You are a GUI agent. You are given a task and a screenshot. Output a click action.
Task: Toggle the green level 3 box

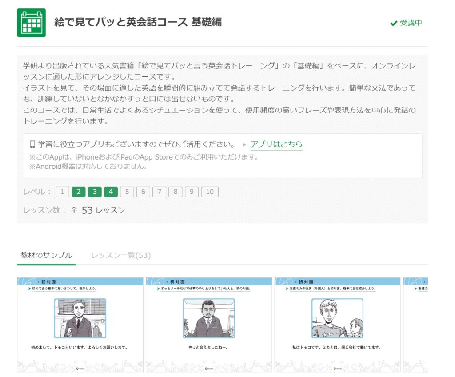[95, 192]
